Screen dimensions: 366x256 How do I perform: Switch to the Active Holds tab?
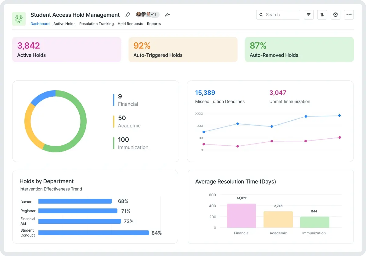[x=64, y=24]
